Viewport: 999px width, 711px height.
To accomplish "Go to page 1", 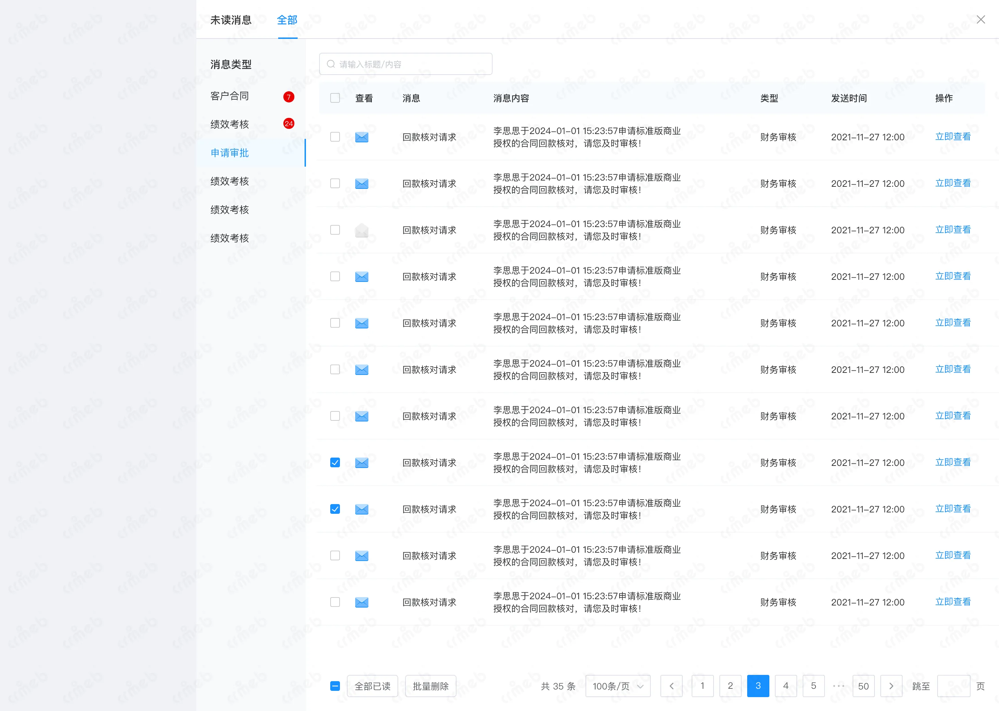I will (702, 686).
